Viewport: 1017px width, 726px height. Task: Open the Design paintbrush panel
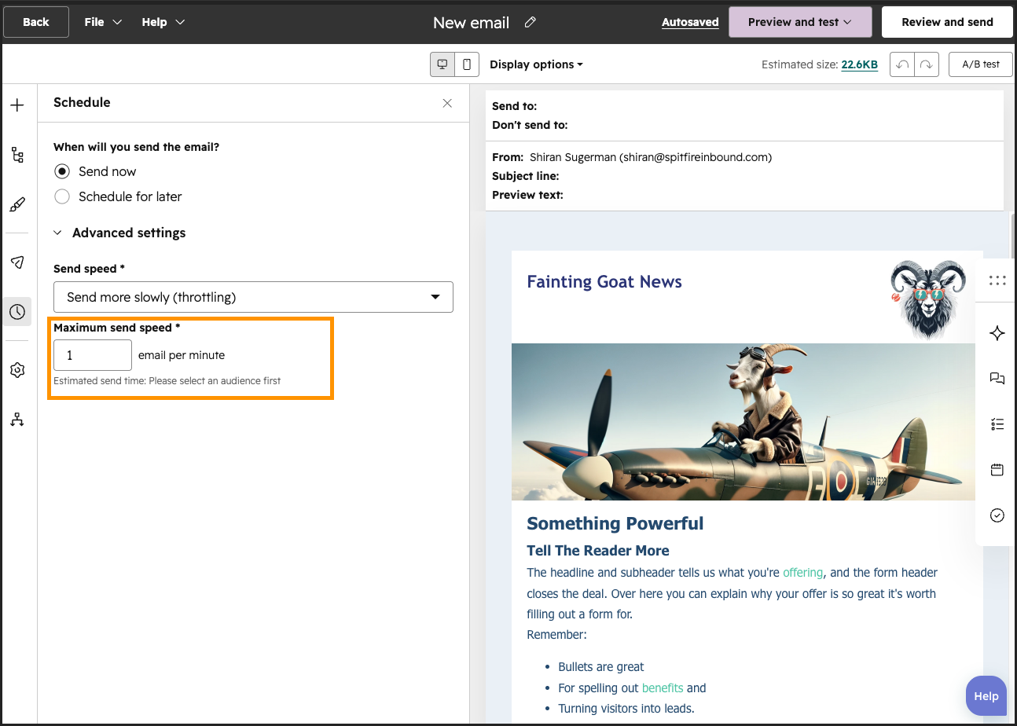[17, 204]
